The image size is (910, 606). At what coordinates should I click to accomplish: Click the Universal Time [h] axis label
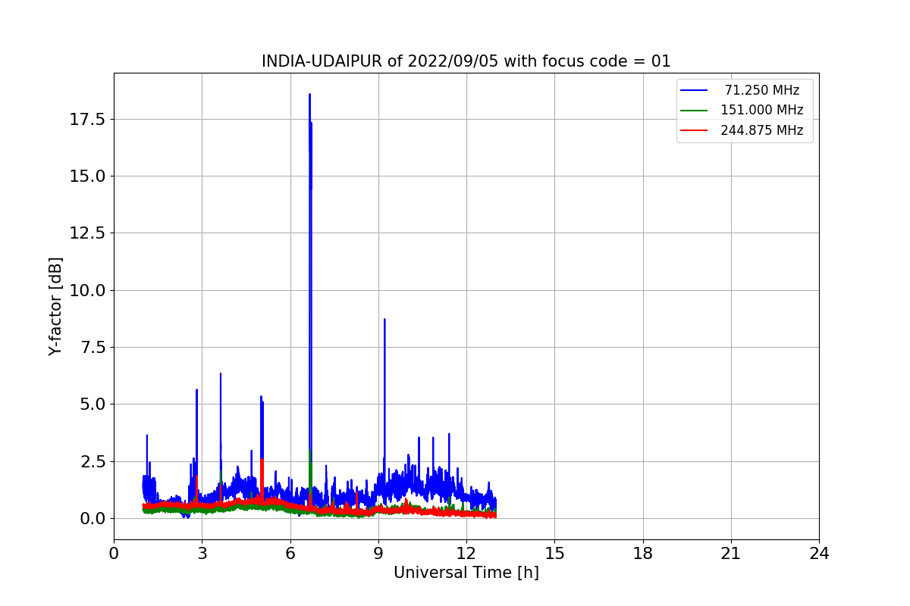point(466,573)
